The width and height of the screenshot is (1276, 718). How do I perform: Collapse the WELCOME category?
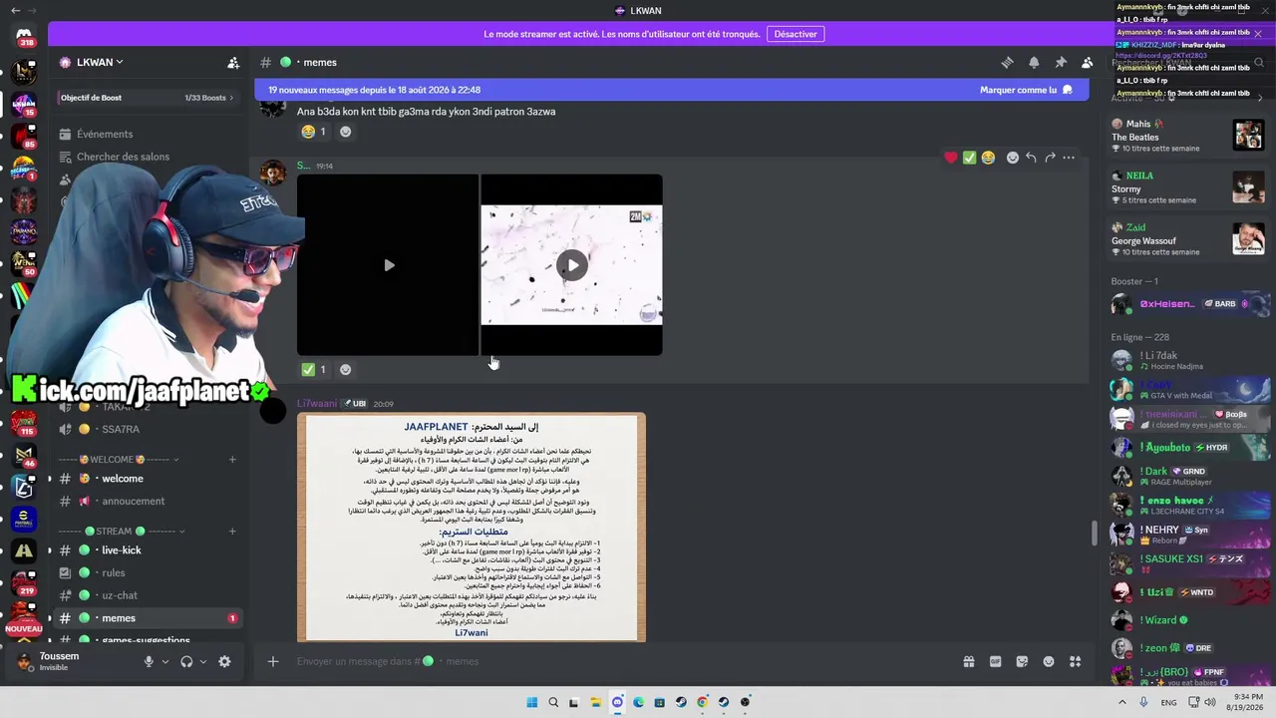coord(119,460)
